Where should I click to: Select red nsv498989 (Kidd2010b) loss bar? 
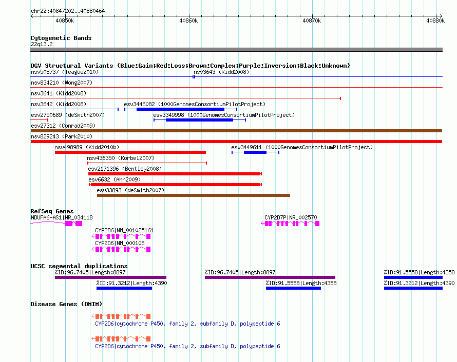130,152
